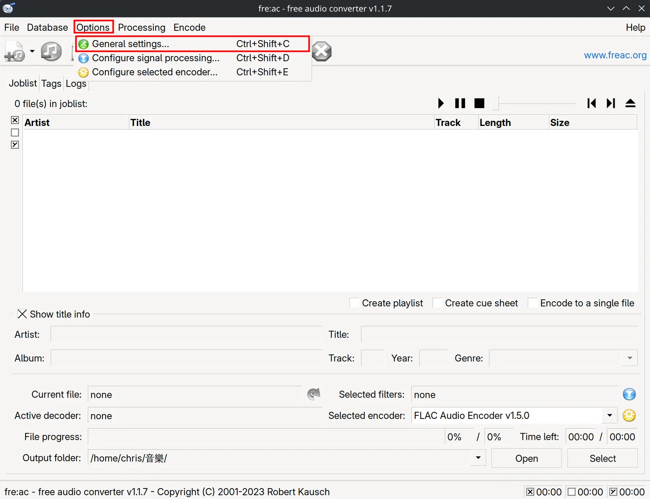The image size is (650, 499).
Task: Expand the Output folder dropdown arrow
Action: click(x=478, y=458)
